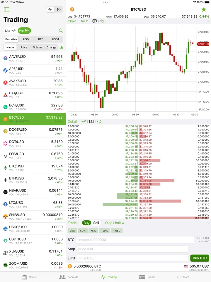Image resolution: width=211 pixels, height=282 pixels.
Task: Collapse the Detail section chevron
Action: [208, 122]
